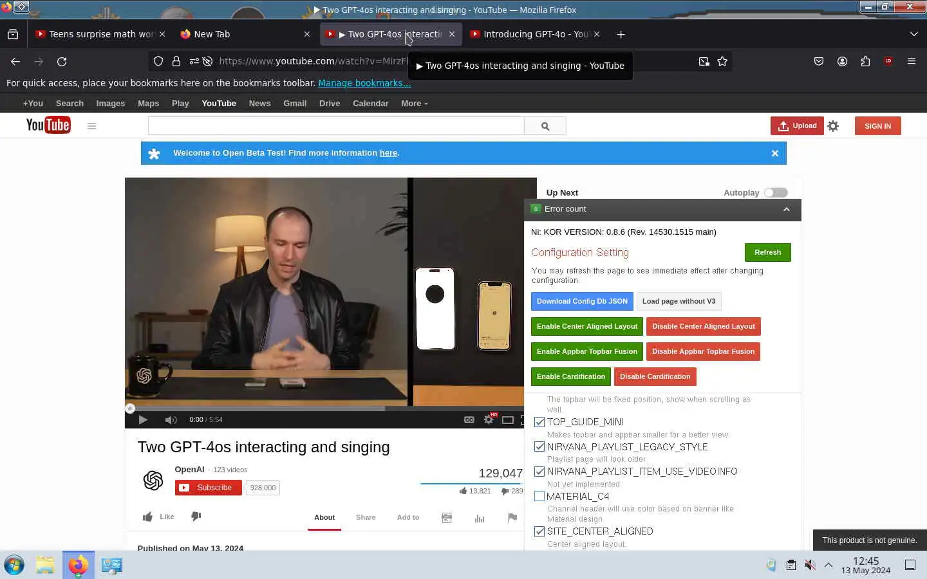Screen dimensions: 927x579
Task: Open Firefox View in the tab strip
Action: tap(13, 34)
